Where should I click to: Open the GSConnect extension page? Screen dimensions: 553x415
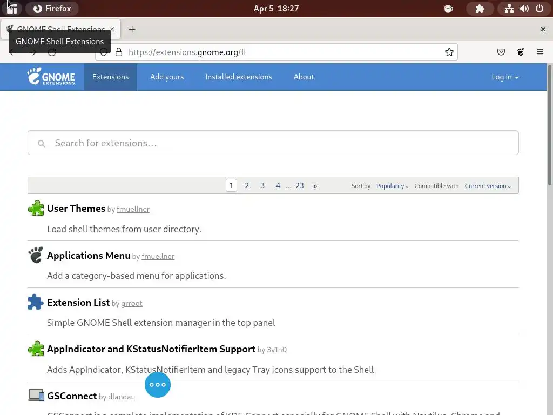[x=72, y=396]
